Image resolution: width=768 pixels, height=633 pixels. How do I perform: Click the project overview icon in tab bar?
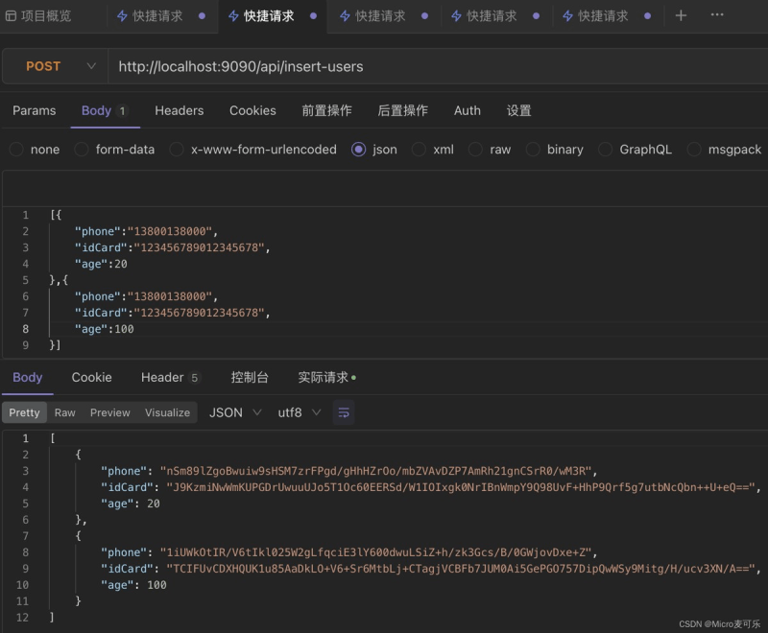pyautogui.click(x=12, y=16)
